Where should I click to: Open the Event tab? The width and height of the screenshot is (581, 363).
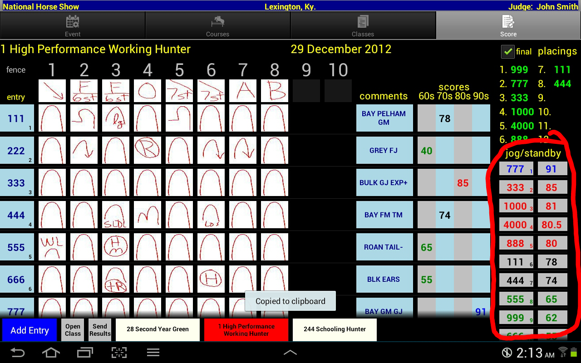73,25
